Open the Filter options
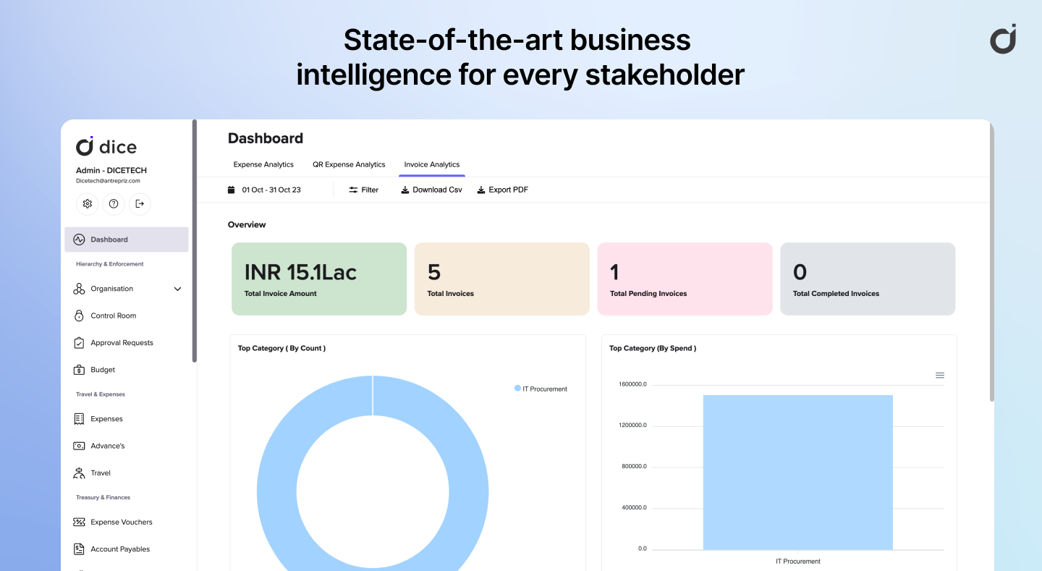The image size is (1042, 571). coord(363,190)
